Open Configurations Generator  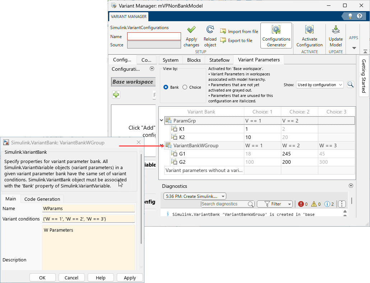coord(276,36)
